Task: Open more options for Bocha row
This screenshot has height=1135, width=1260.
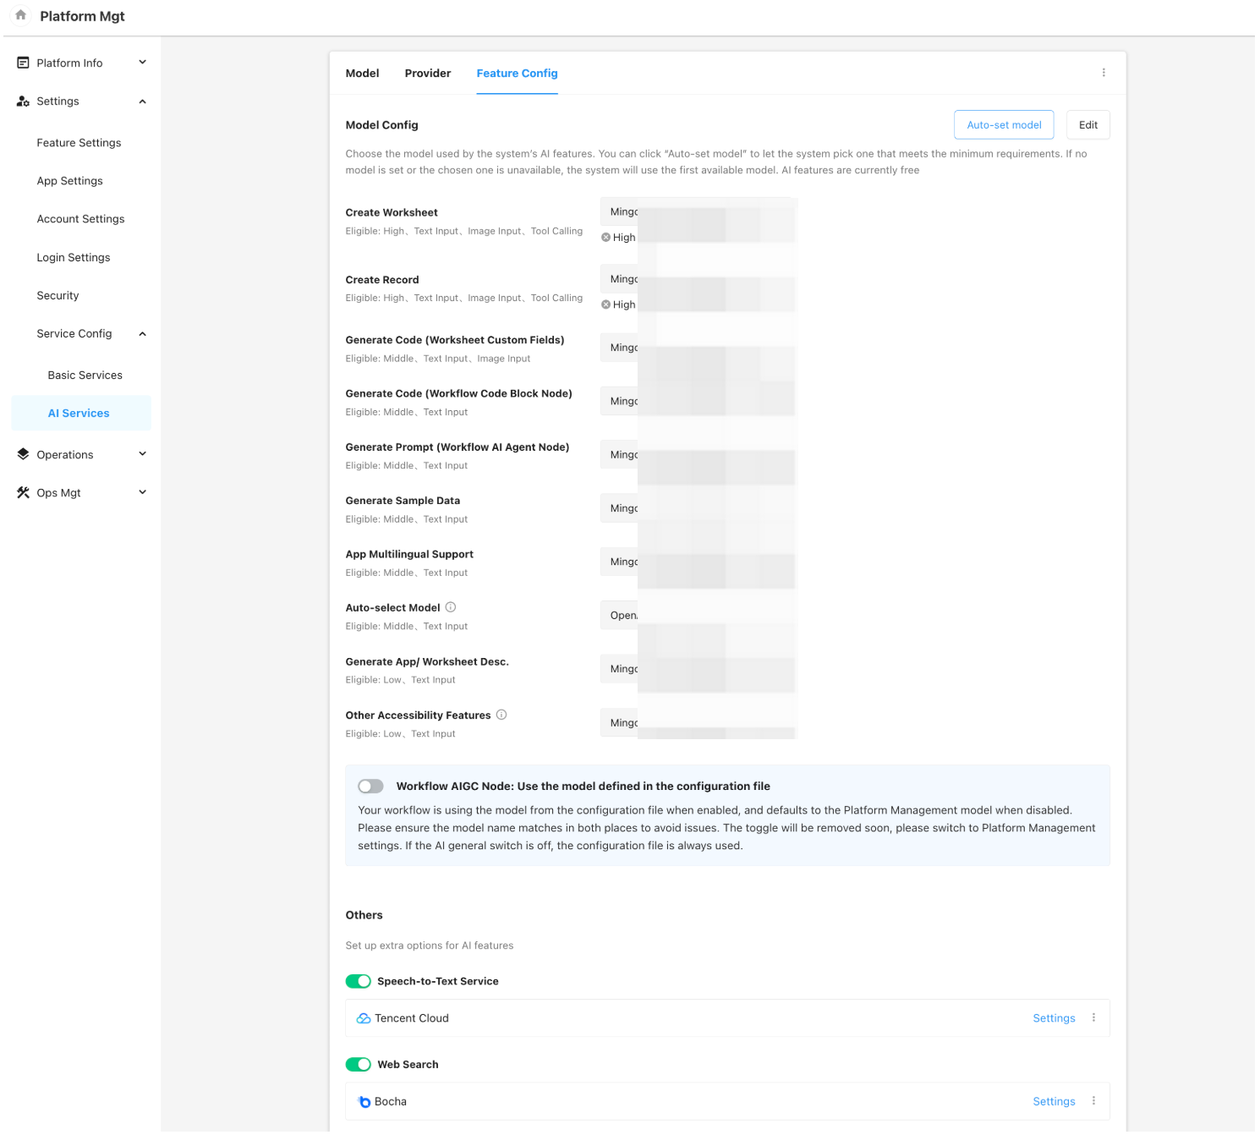Action: [1093, 1100]
